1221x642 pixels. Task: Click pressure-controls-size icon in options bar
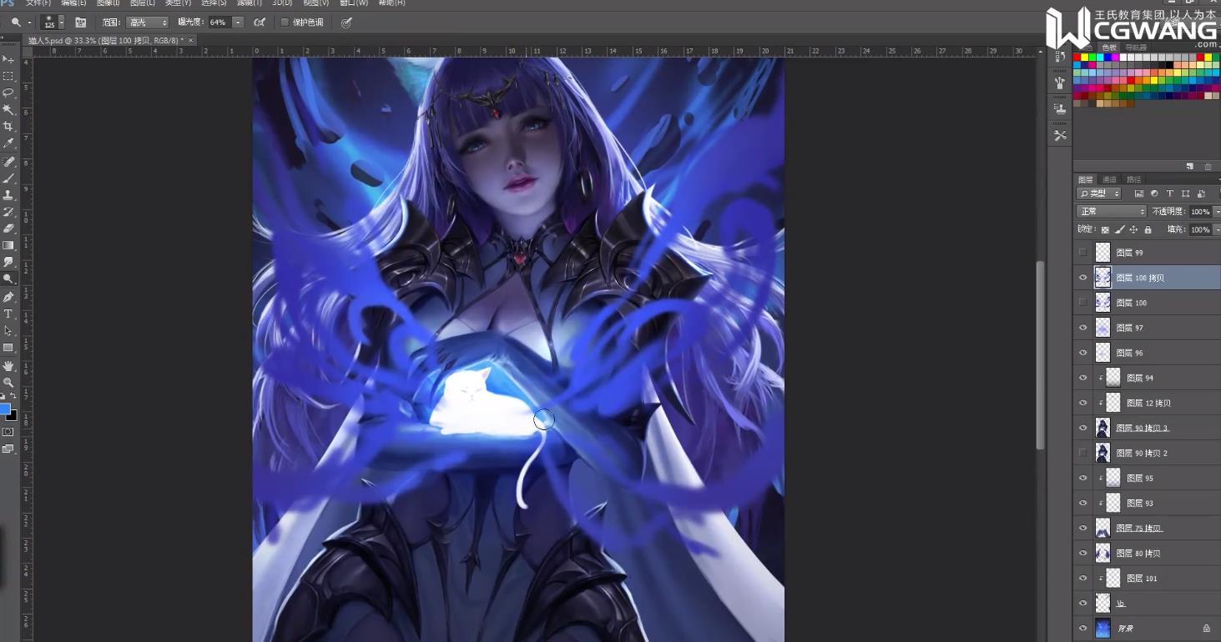(x=346, y=23)
